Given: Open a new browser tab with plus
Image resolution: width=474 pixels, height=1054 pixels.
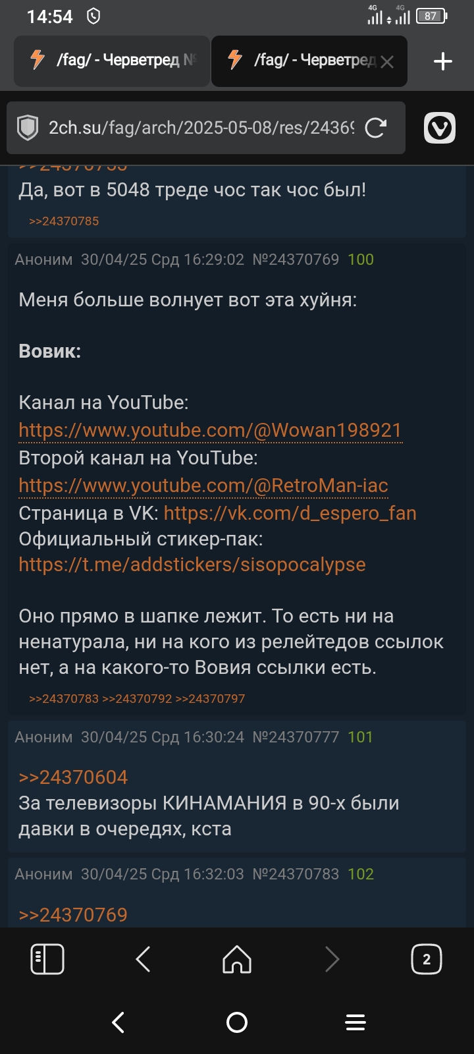Looking at the screenshot, I should pos(442,61).
